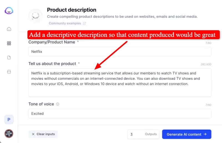Click the Company/Product Name label
Screen dimensions: 222x143
tap(52, 42)
